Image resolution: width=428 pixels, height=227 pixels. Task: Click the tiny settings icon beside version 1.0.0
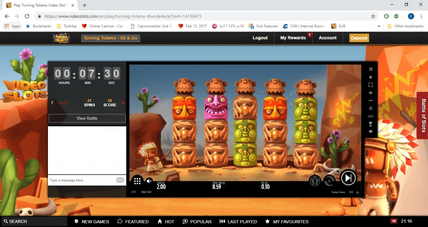357,192
